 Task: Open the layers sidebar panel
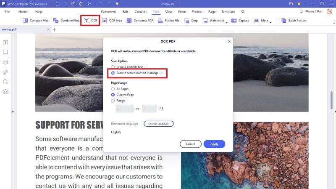coord(5,92)
